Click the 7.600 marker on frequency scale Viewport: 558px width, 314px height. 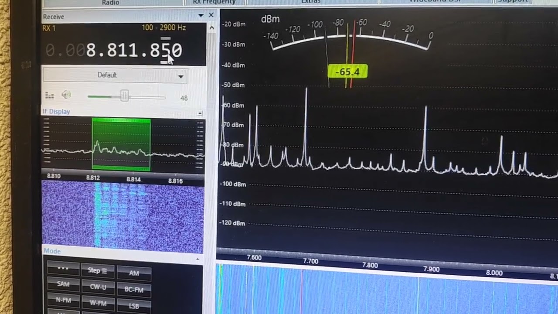(x=254, y=257)
